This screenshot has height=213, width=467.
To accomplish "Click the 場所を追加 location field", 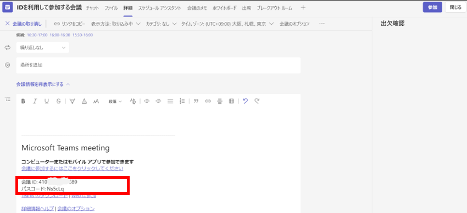I will (x=158, y=65).
